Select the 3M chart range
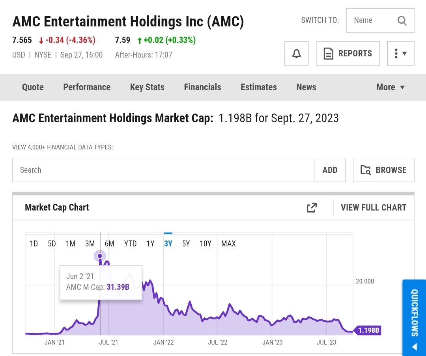Image resolution: width=426 pixels, height=356 pixels. 90,244
